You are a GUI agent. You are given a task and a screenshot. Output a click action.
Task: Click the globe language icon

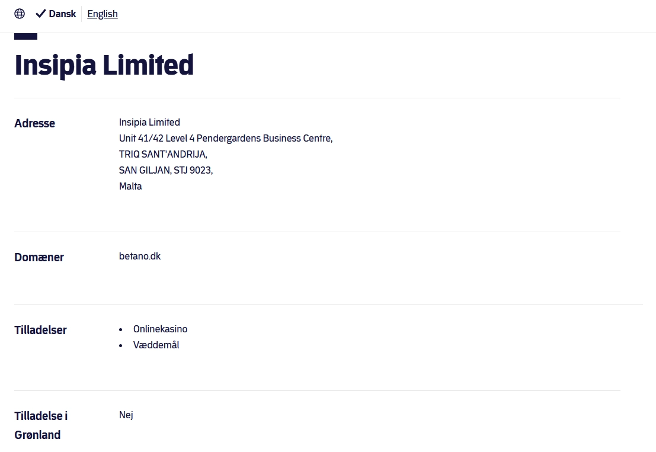point(20,14)
